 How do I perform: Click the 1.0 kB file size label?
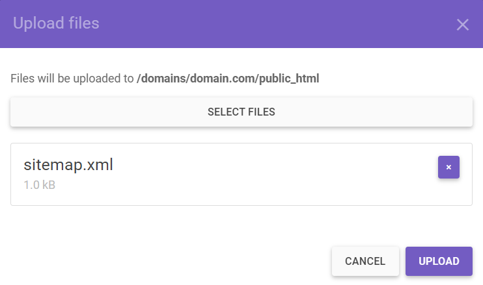coord(40,185)
